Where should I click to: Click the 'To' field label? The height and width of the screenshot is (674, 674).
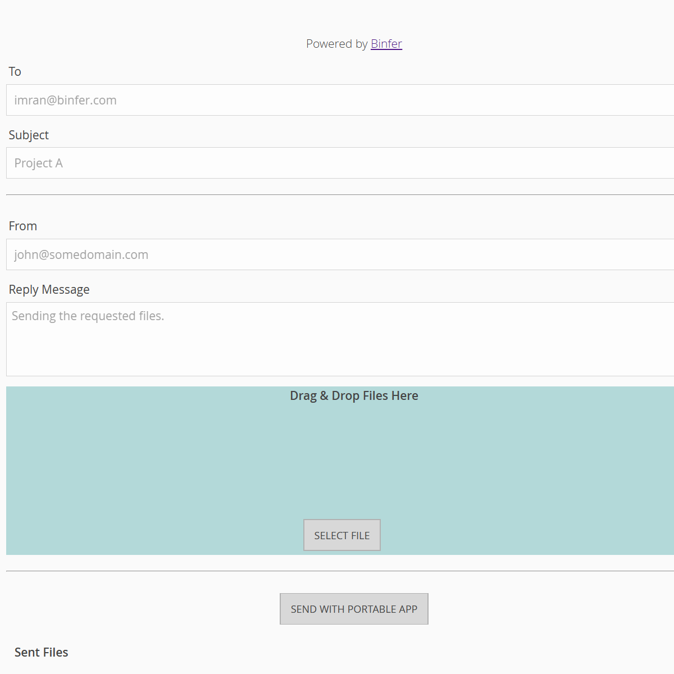click(x=15, y=72)
